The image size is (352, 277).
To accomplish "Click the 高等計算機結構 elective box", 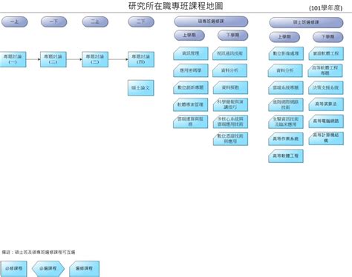I will tap(326, 138).
